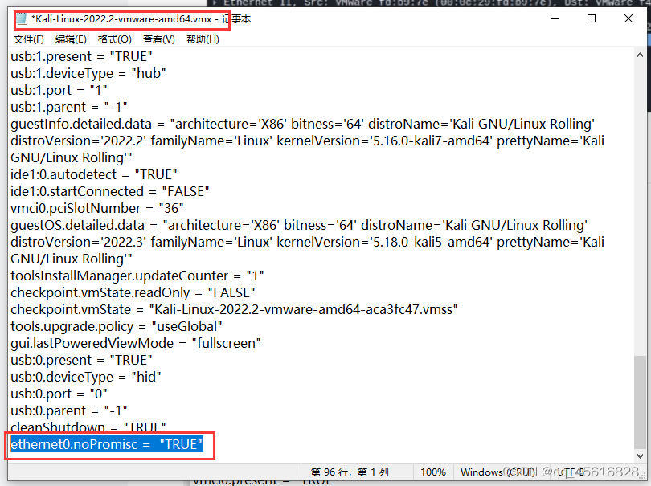The height and width of the screenshot is (486, 651).
Task: Click the 第 96 行, 第 1 列 status entry
Action: 350,472
